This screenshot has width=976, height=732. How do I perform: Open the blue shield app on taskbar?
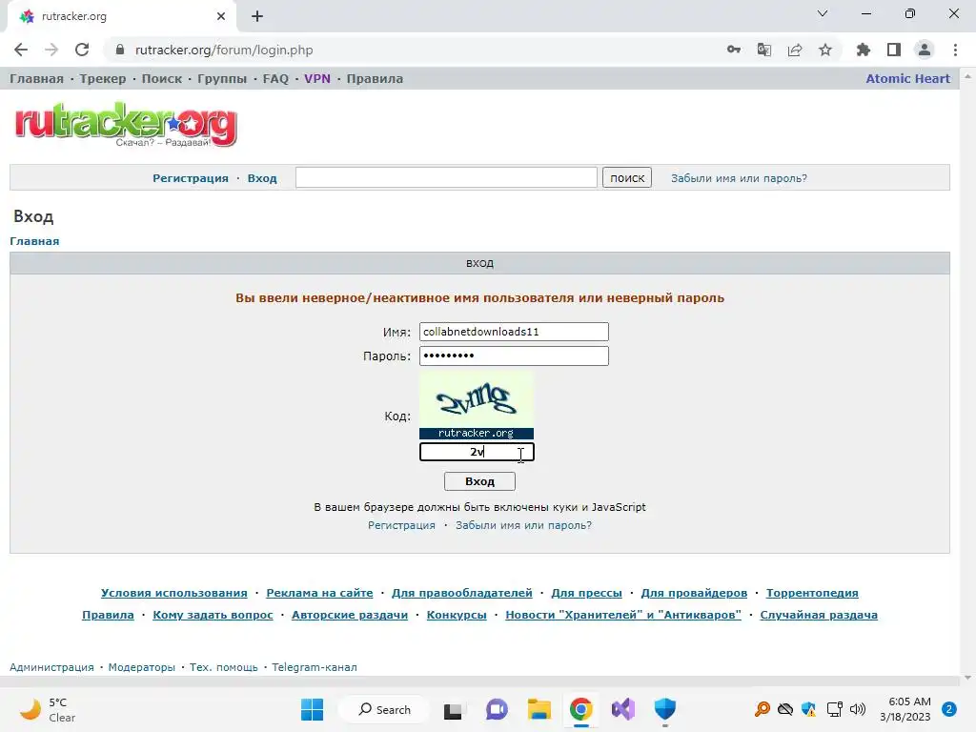click(x=664, y=709)
